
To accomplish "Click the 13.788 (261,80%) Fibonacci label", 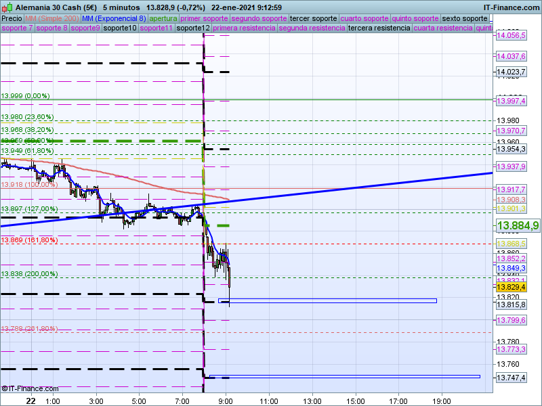I will (29, 329).
